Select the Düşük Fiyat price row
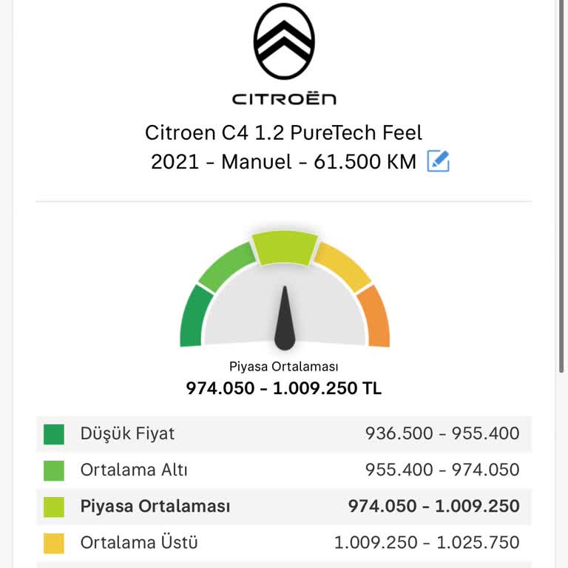Image resolution: width=568 pixels, height=568 pixels. point(284,433)
